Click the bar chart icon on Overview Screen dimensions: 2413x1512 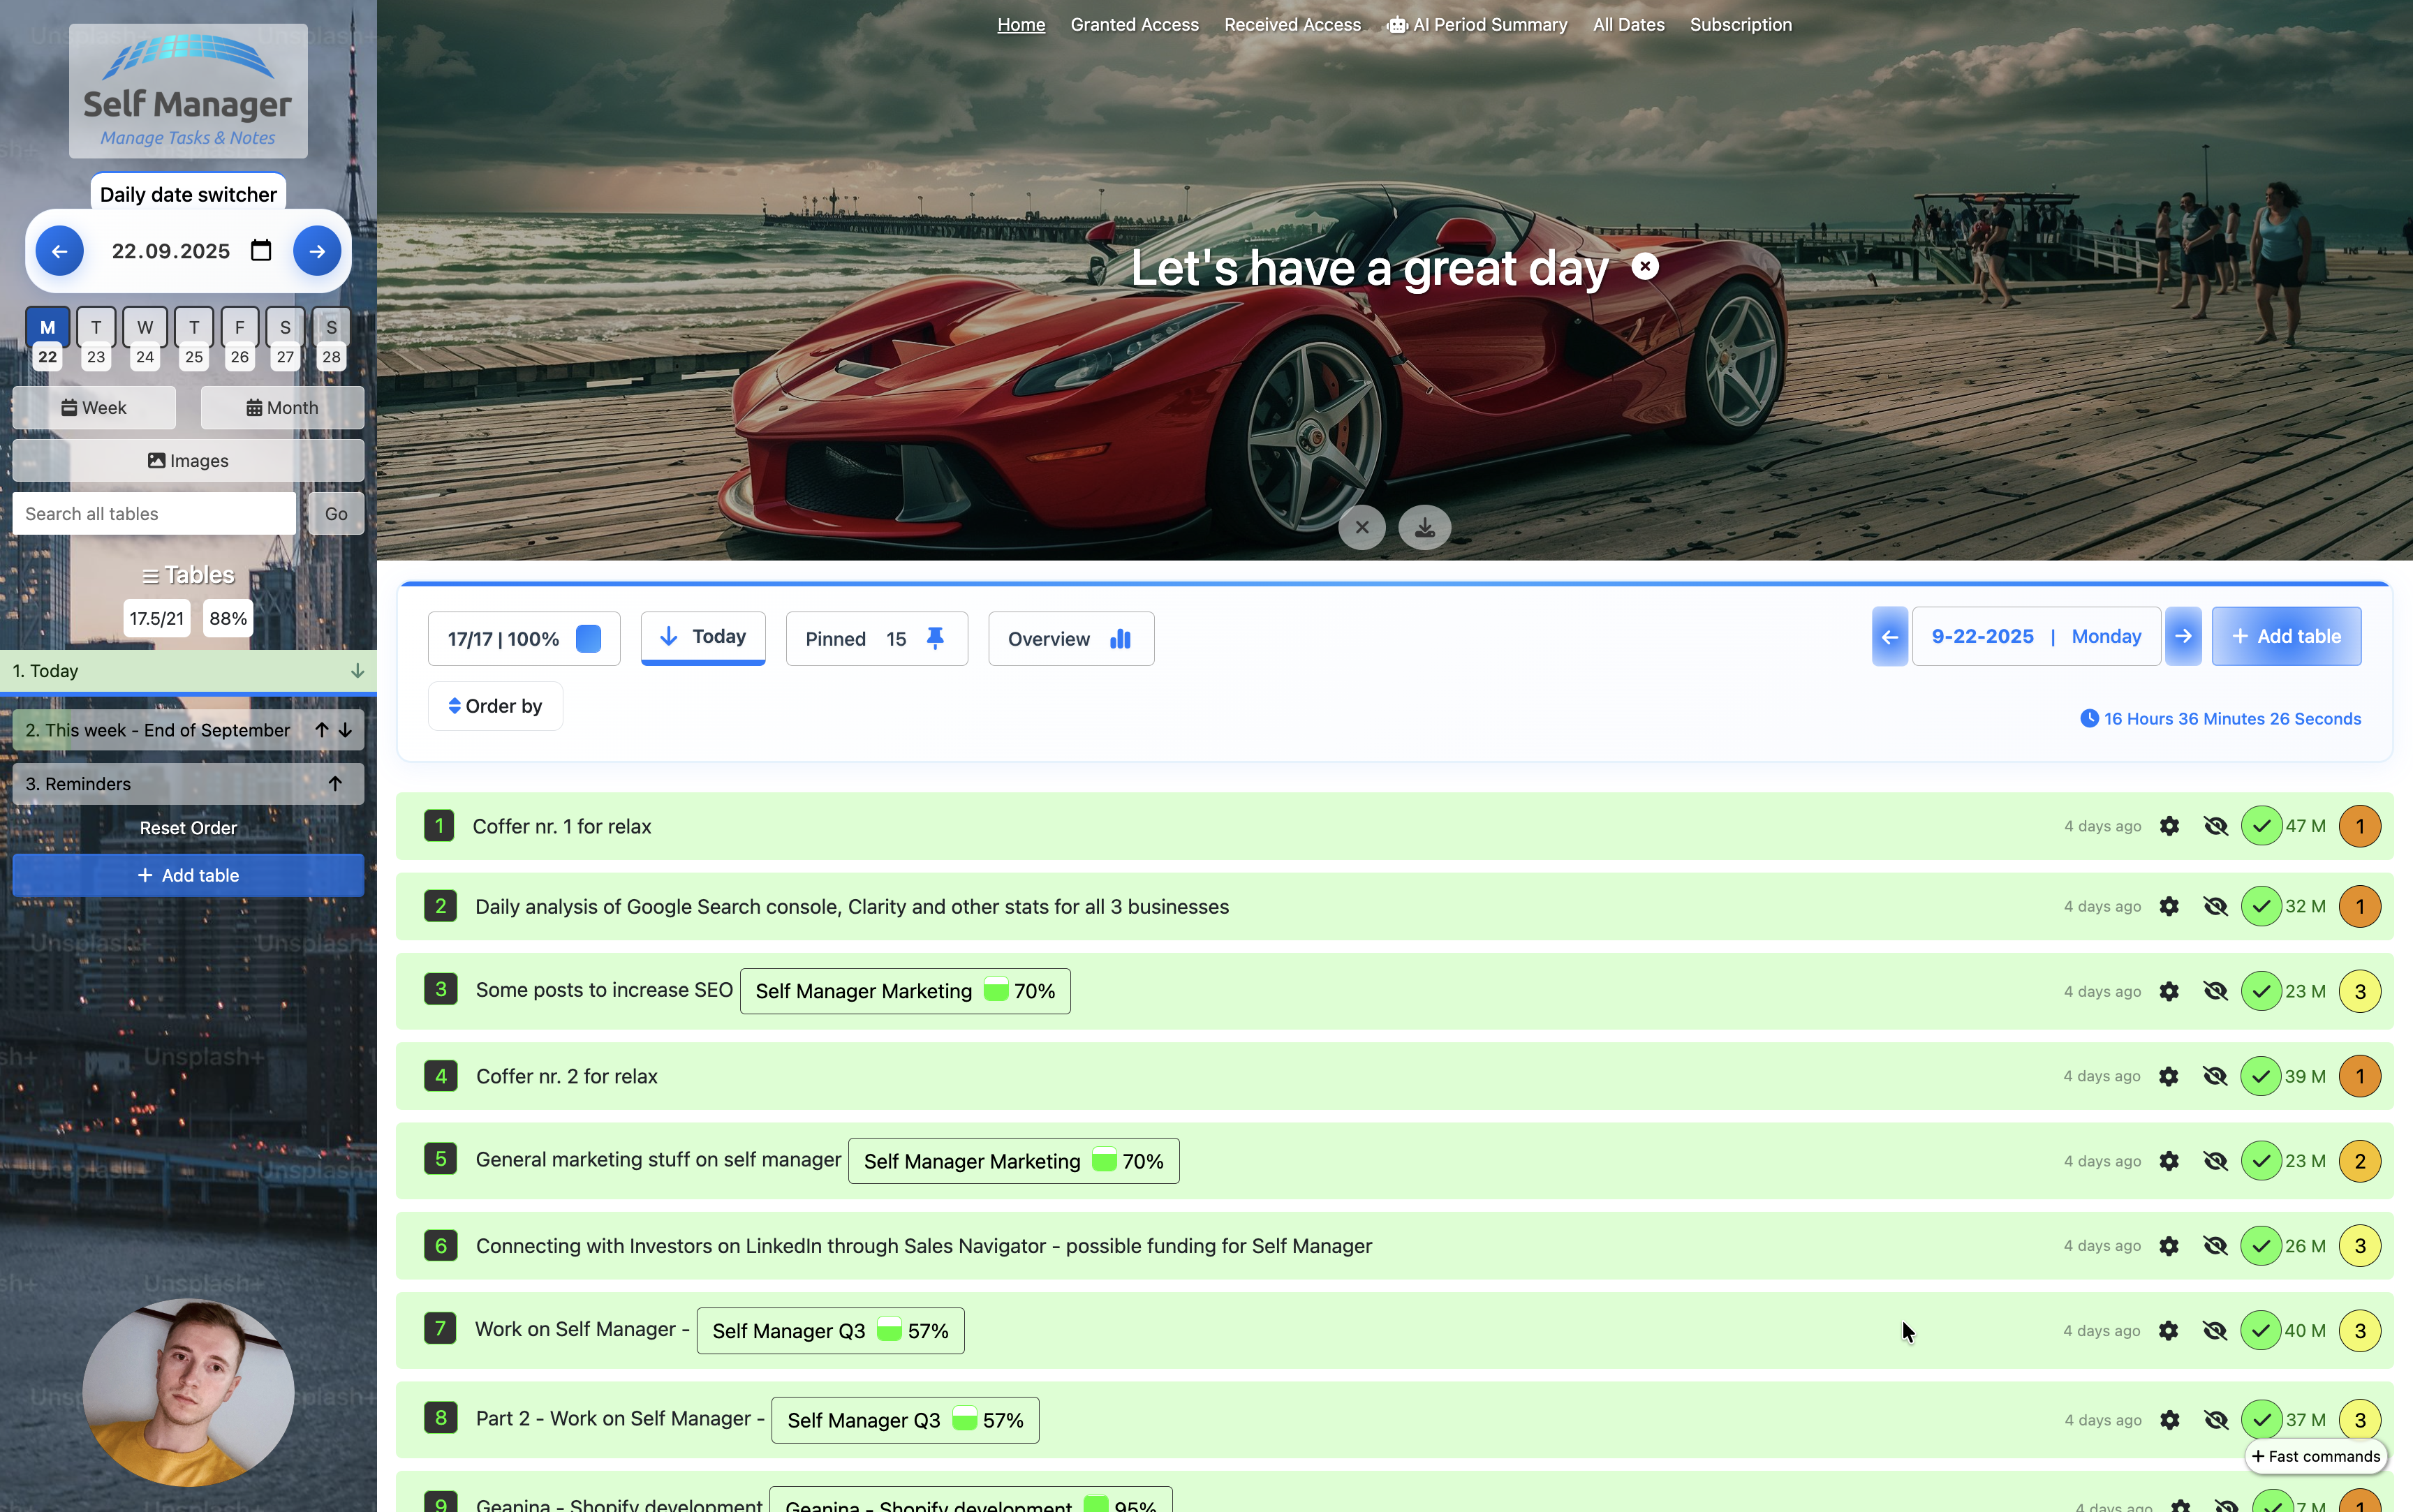pyautogui.click(x=1120, y=638)
